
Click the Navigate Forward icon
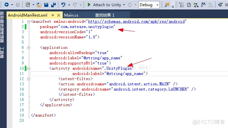18,5
